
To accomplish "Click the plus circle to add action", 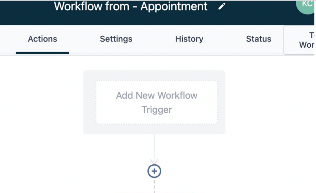I will point(154,171).
